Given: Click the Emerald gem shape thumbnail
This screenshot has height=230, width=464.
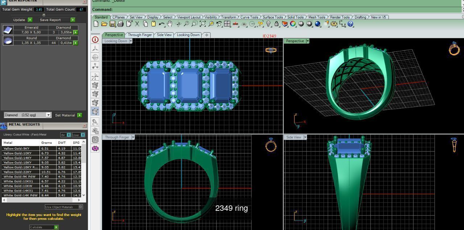Looking at the screenshot, I should pyautogui.click(x=8, y=30).
